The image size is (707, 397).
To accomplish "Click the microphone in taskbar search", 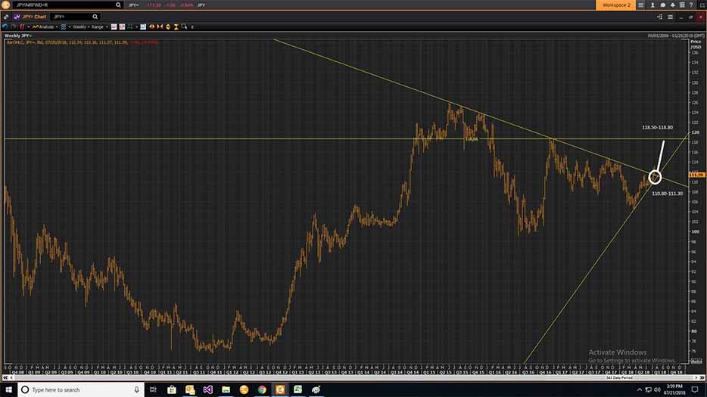I will point(136,389).
